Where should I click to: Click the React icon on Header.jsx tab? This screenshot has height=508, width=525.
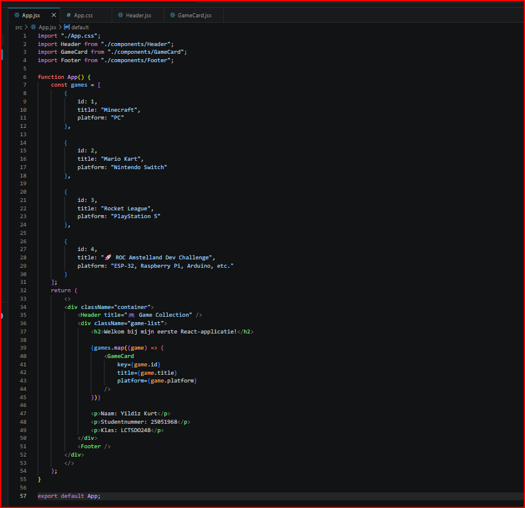121,15
